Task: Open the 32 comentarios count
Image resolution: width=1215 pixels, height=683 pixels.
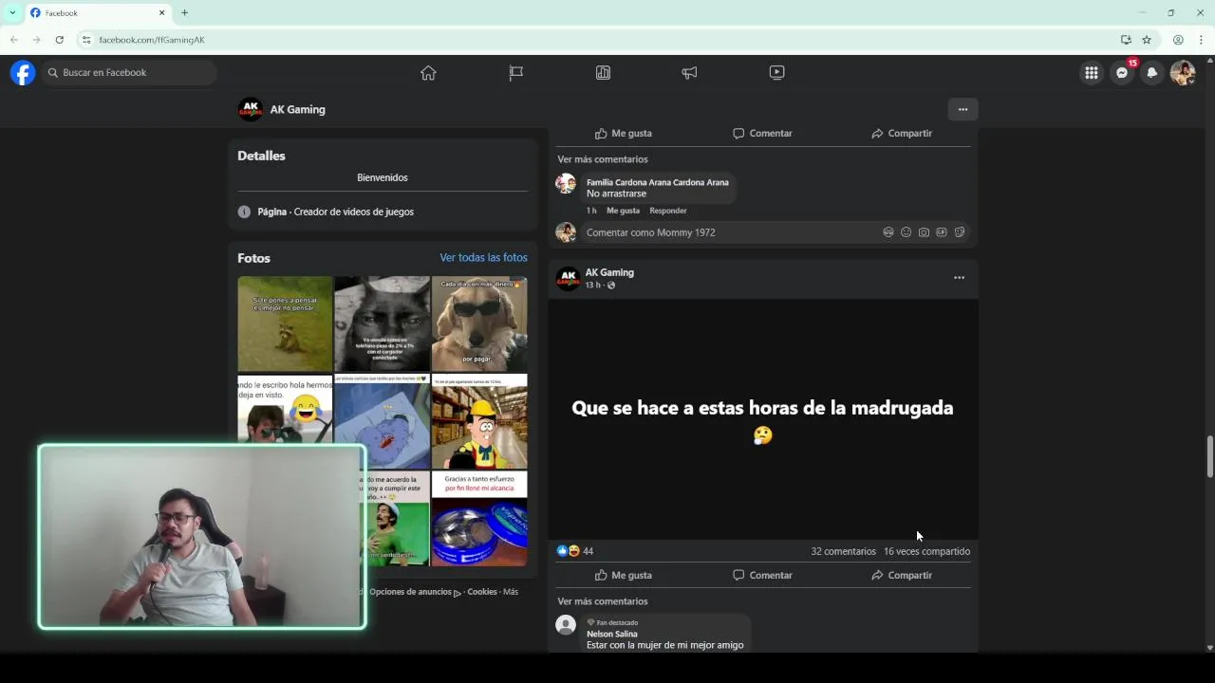Action: [x=843, y=551]
